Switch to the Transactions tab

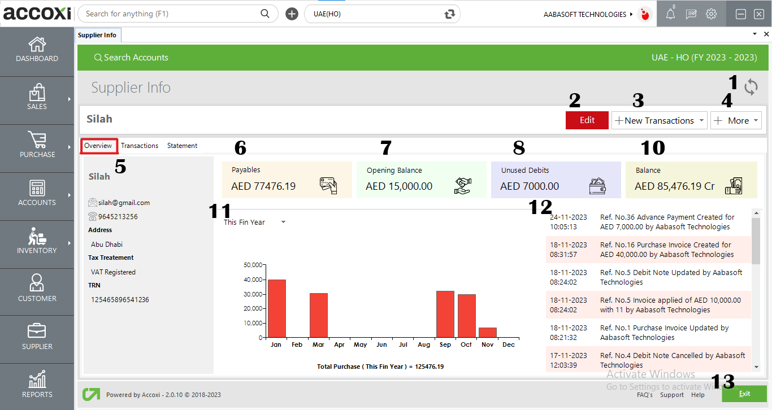(x=140, y=146)
